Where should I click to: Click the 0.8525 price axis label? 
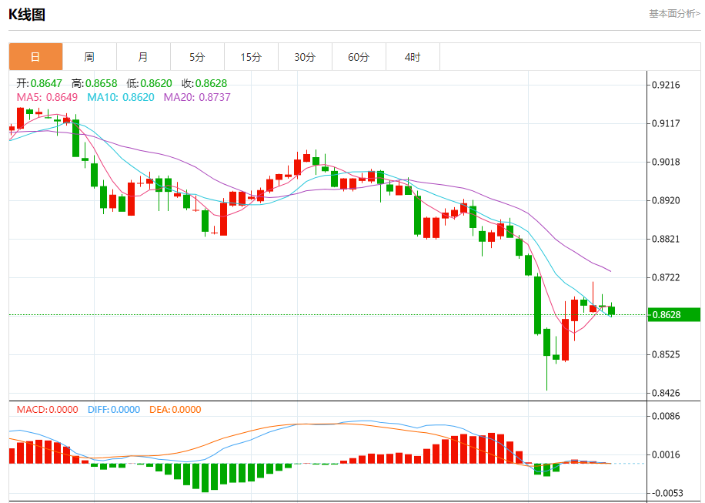(x=666, y=354)
